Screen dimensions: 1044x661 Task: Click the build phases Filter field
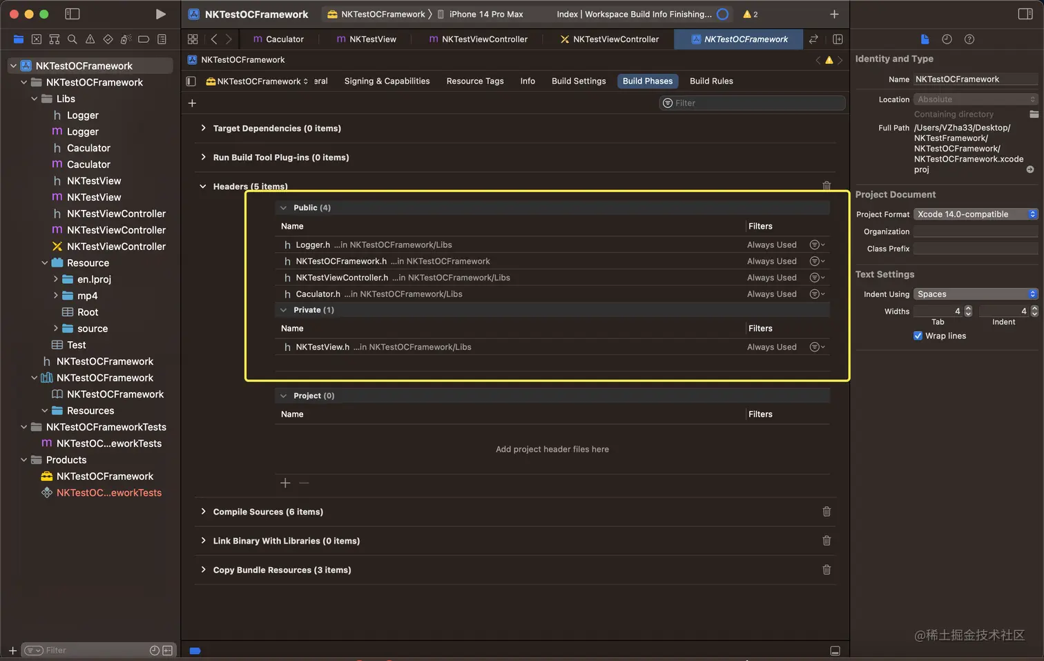pos(753,103)
